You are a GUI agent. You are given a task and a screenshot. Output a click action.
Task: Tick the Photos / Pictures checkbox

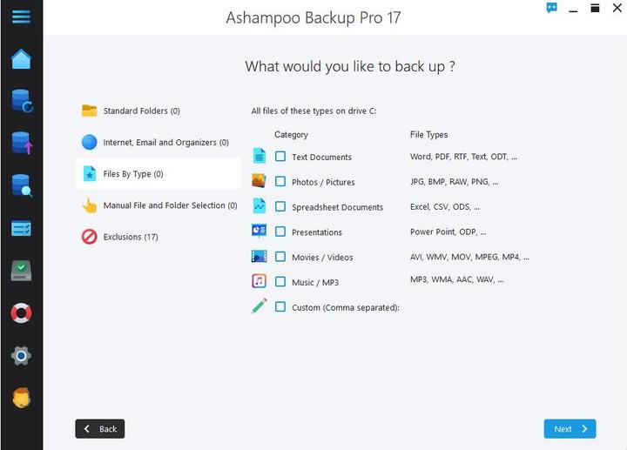tap(280, 182)
